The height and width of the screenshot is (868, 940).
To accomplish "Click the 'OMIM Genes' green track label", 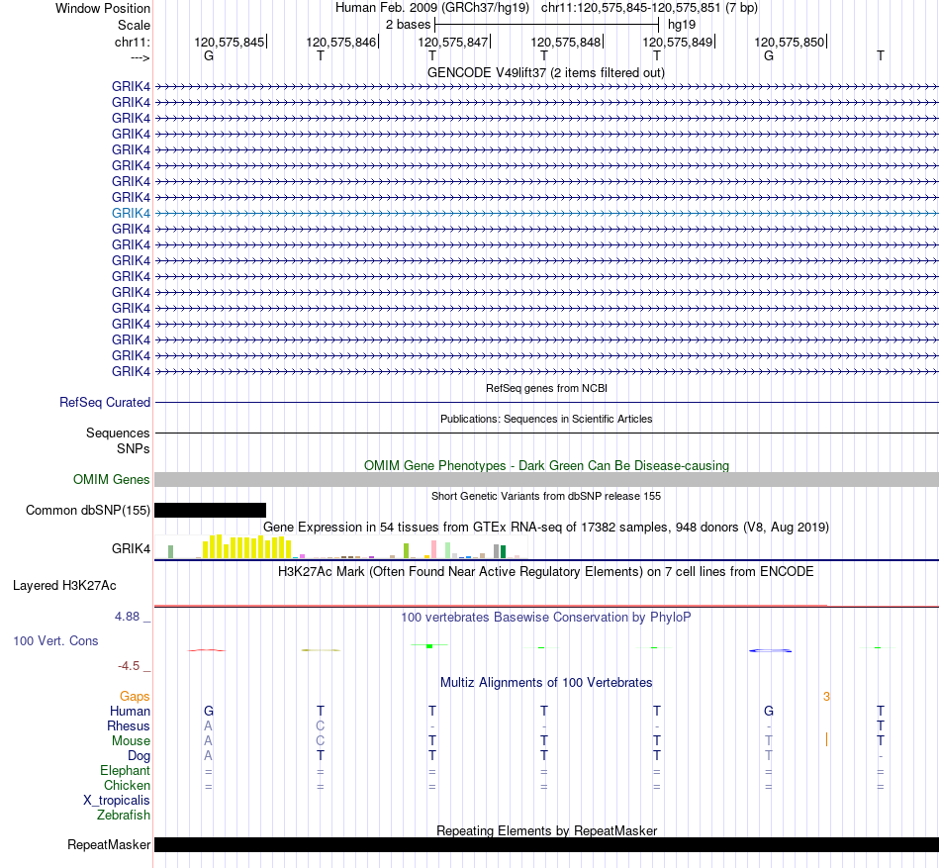I will point(111,480).
